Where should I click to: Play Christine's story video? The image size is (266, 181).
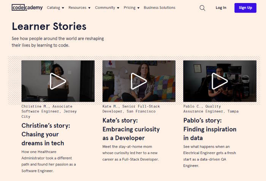click(58, 81)
